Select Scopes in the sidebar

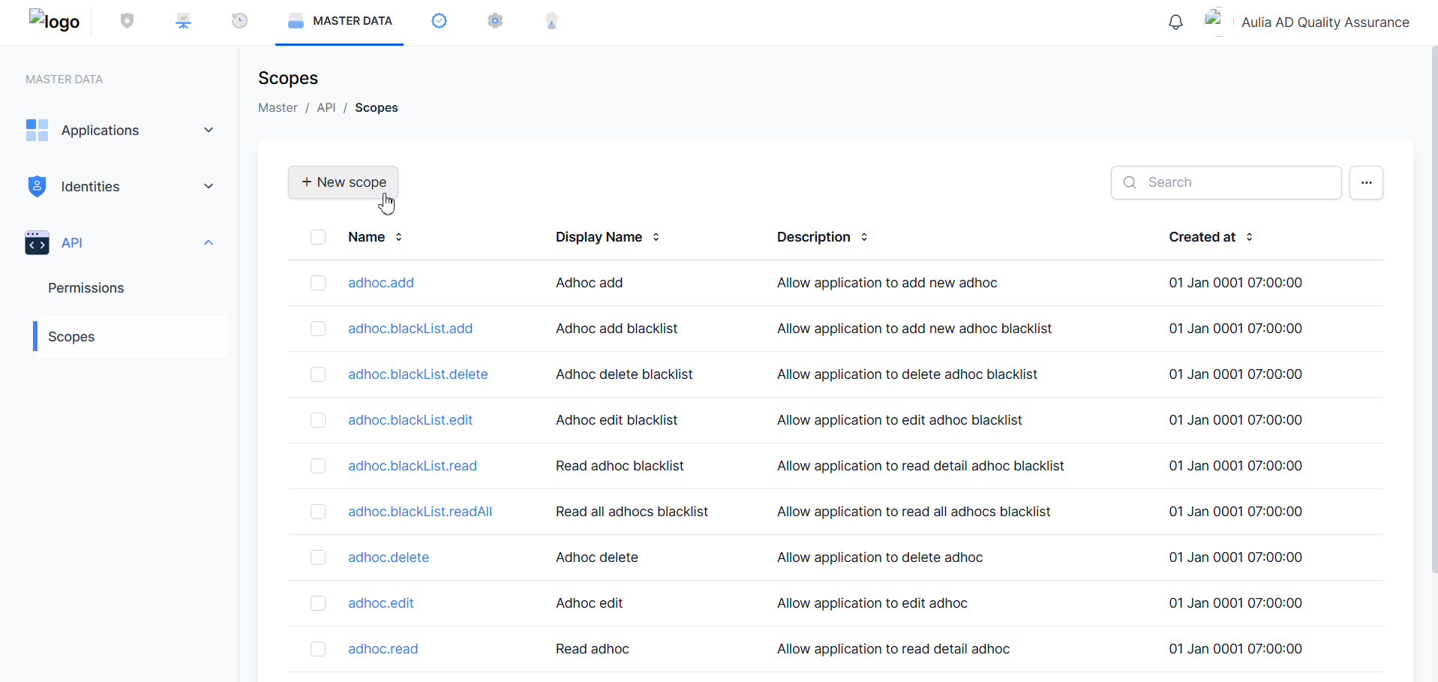(130, 337)
